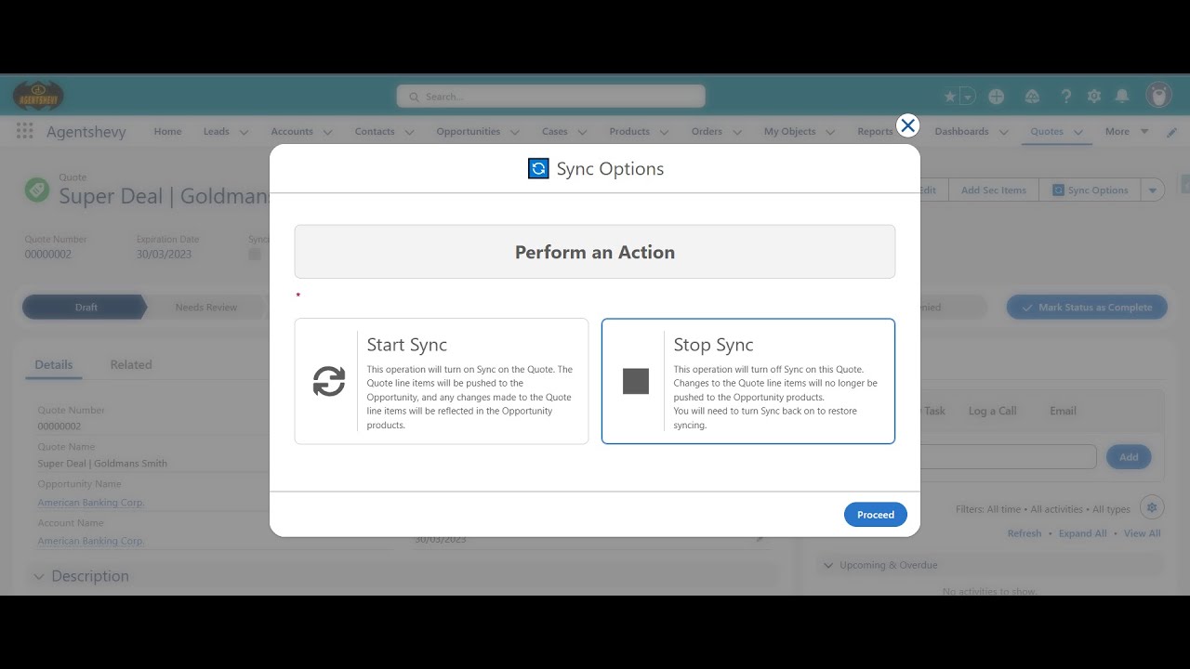Image resolution: width=1190 pixels, height=669 pixels.
Task: Open the Dashboards tab
Action: point(961,131)
